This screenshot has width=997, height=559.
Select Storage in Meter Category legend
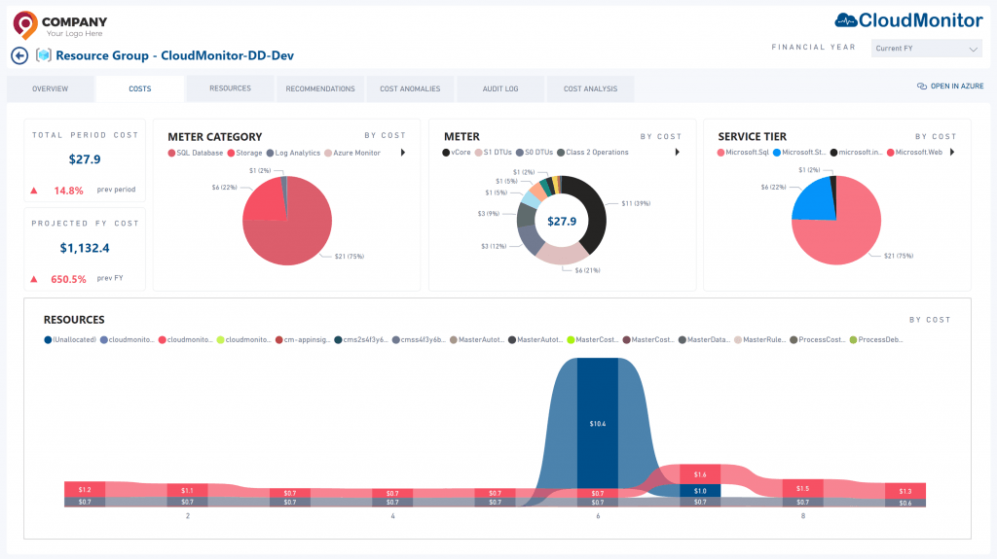(244, 153)
